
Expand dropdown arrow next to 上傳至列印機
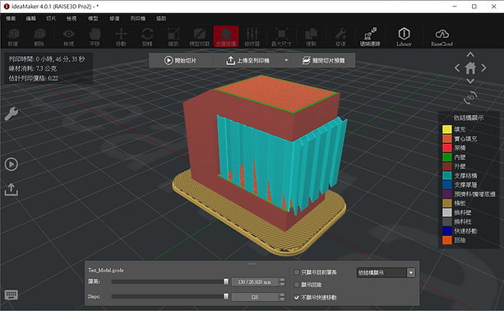point(286,60)
